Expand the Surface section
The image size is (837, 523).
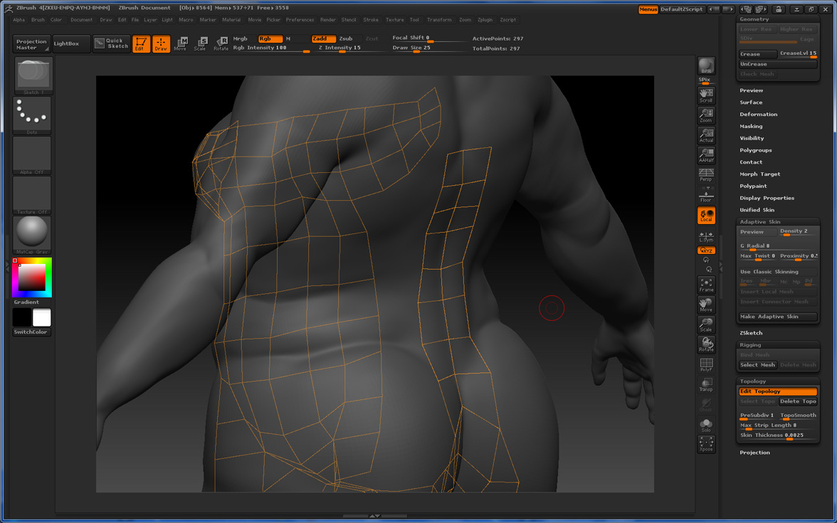pos(750,102)
